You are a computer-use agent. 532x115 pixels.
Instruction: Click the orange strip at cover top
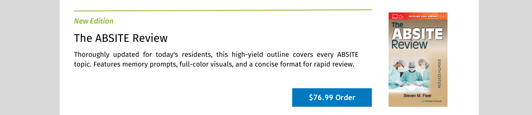pos(418,16)
